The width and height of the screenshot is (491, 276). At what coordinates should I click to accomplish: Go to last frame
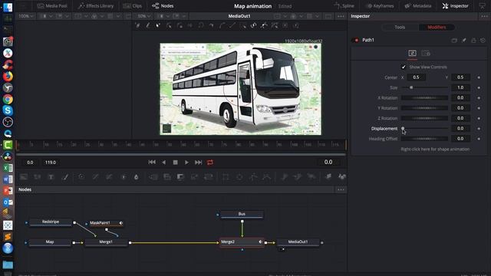coord(198,162)
